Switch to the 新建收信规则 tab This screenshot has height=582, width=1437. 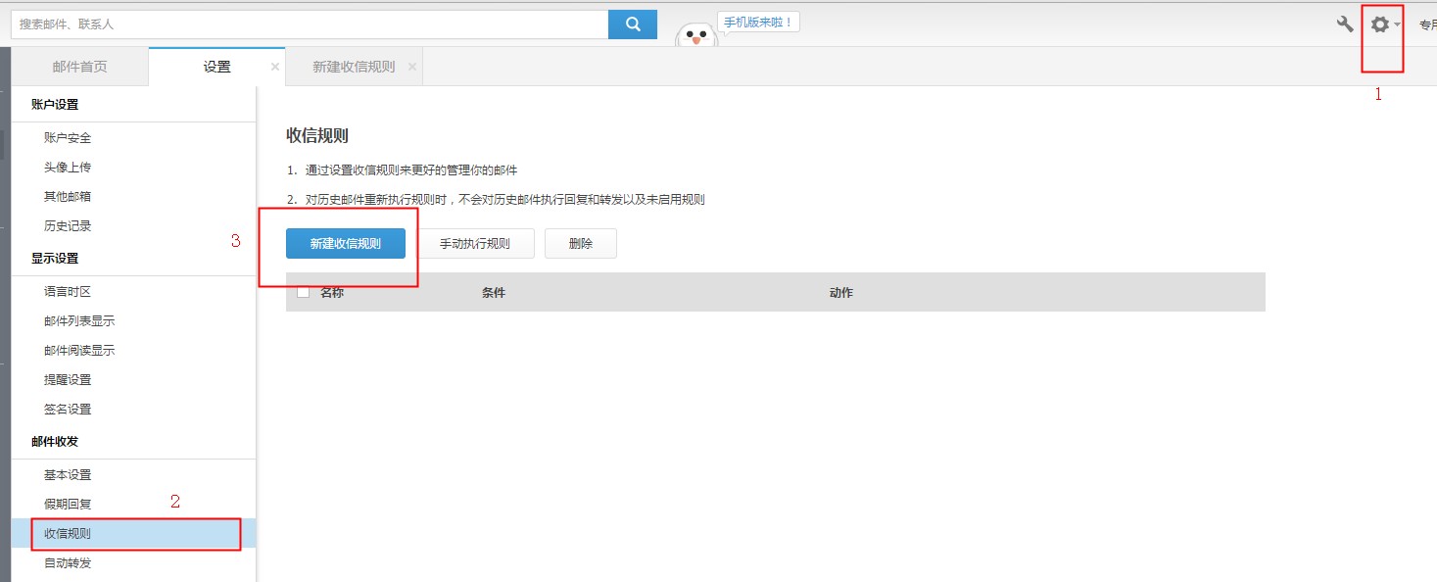tap(354, 67)
